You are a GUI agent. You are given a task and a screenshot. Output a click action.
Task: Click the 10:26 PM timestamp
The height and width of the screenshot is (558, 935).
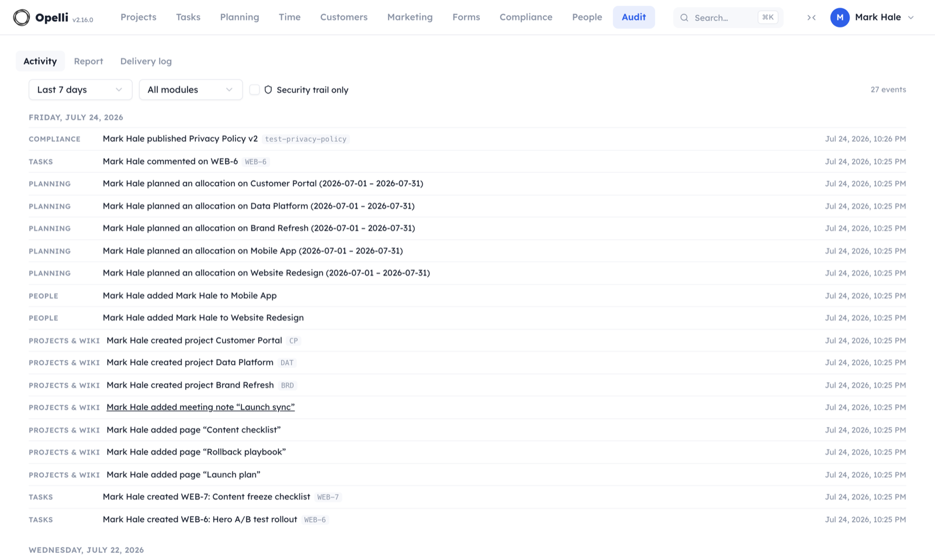coord(865,138)
